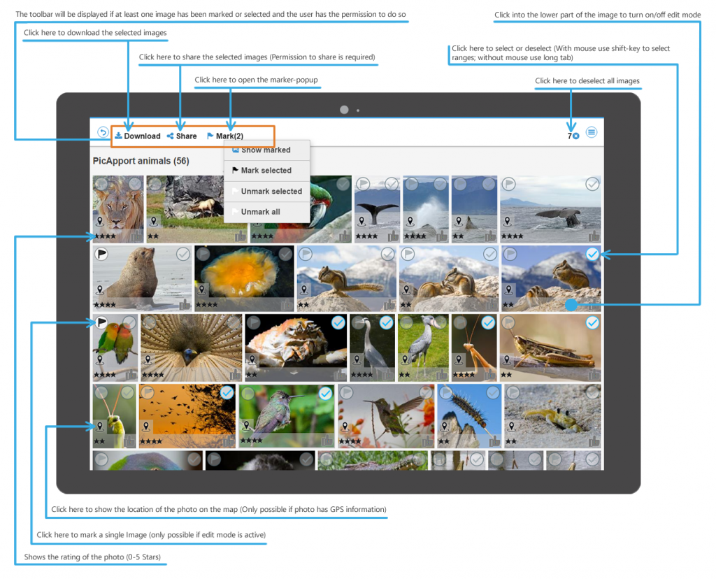
Task: Click the flag icon on lovebirds photo
Action: click(x=102, y=323)
